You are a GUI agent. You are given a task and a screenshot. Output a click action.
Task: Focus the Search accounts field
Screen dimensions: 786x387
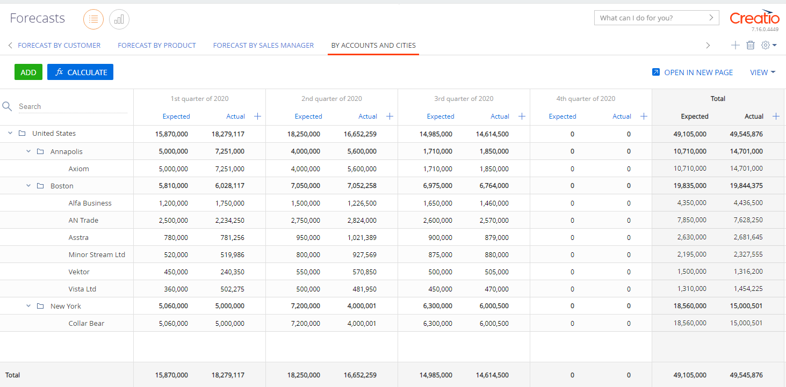[x=73, y=106]
